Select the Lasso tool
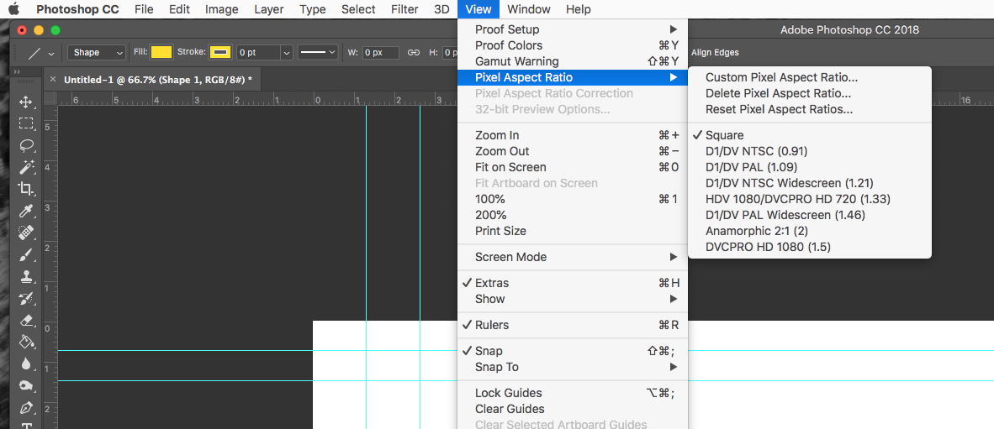 click(26, 145)
